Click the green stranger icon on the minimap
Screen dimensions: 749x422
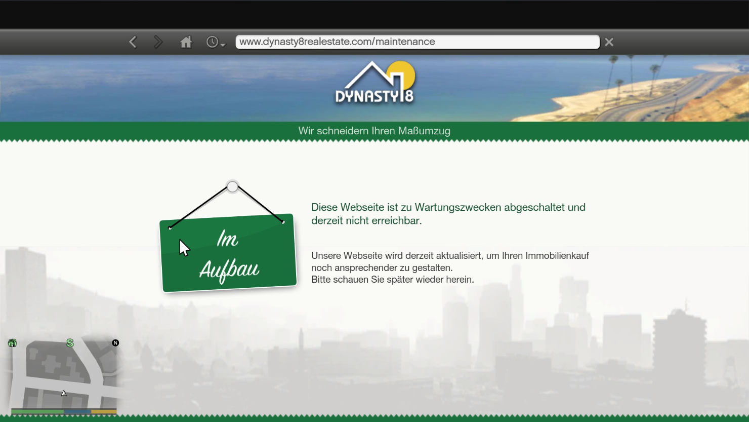pos(11,343)
